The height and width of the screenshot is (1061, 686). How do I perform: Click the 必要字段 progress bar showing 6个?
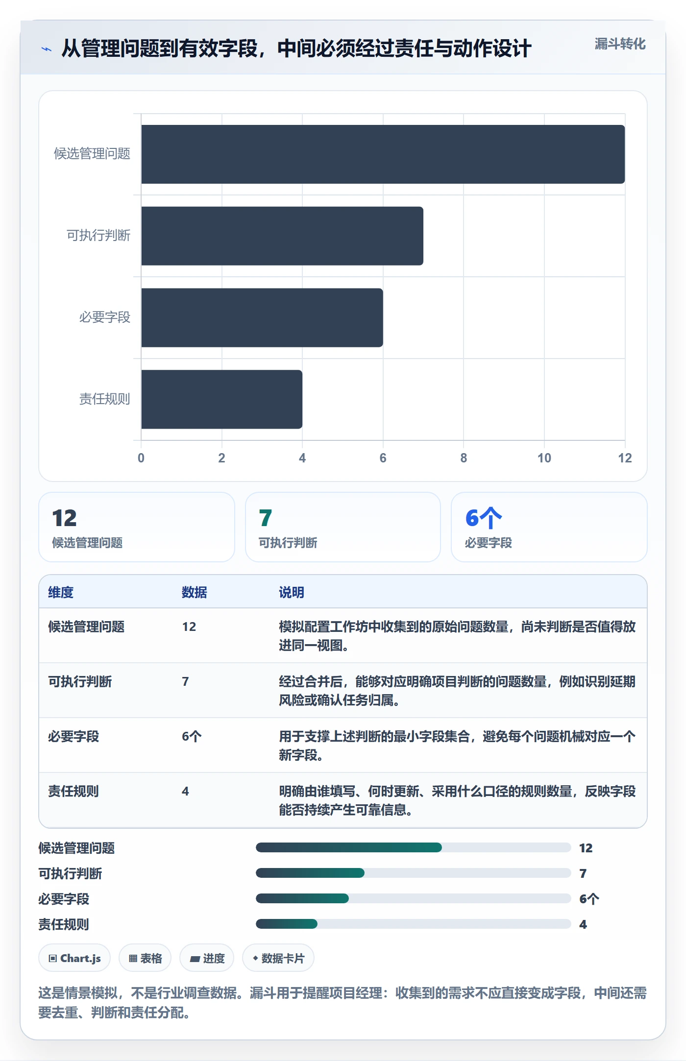pos(414,898)
